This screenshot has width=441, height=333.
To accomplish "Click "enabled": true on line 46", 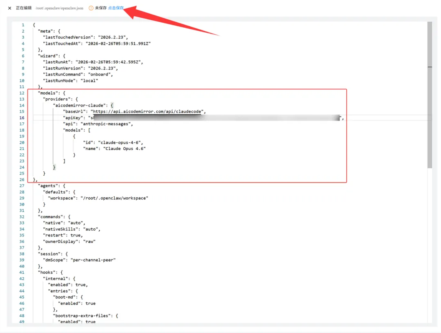I will pyautogui.click(x=77, y=303).
